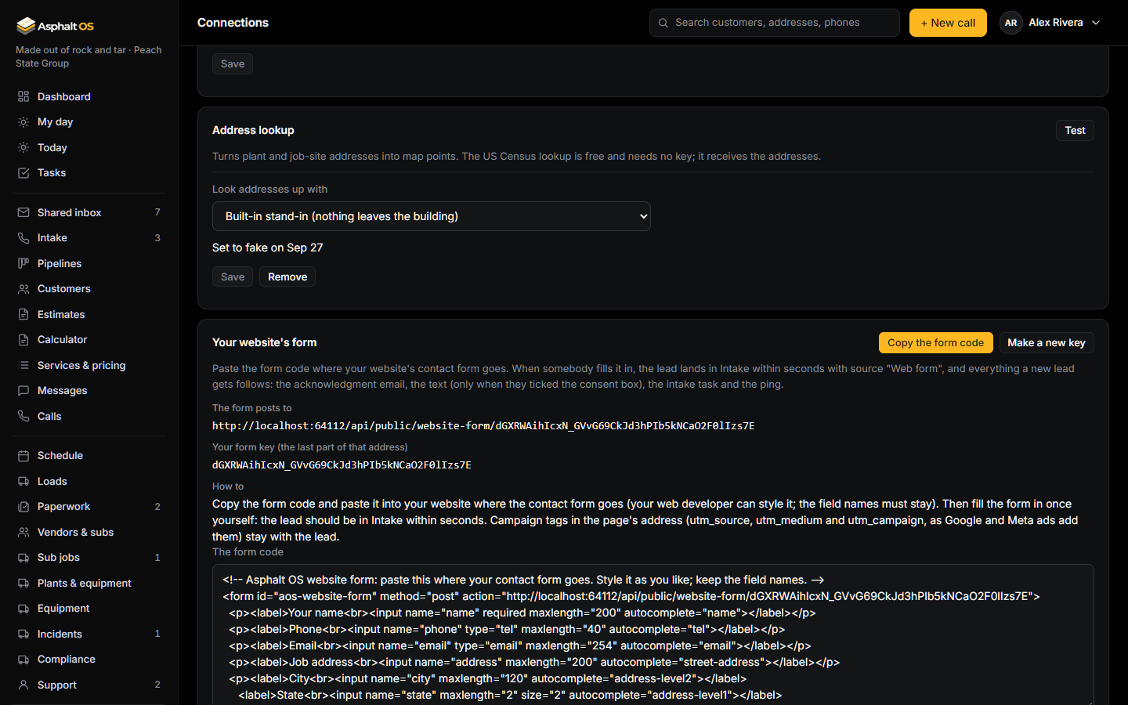Click the Save button at top of page
Image resolution: width=1128 pixels, height=705 pixels.
(x=233, y=63)
